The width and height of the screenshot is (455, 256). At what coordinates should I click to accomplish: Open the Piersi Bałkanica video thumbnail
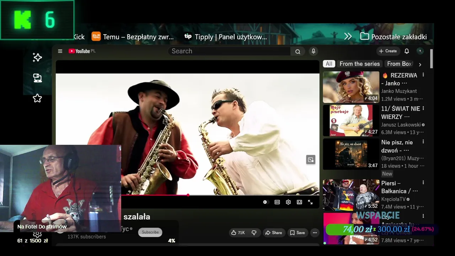[x=351, y=195]
